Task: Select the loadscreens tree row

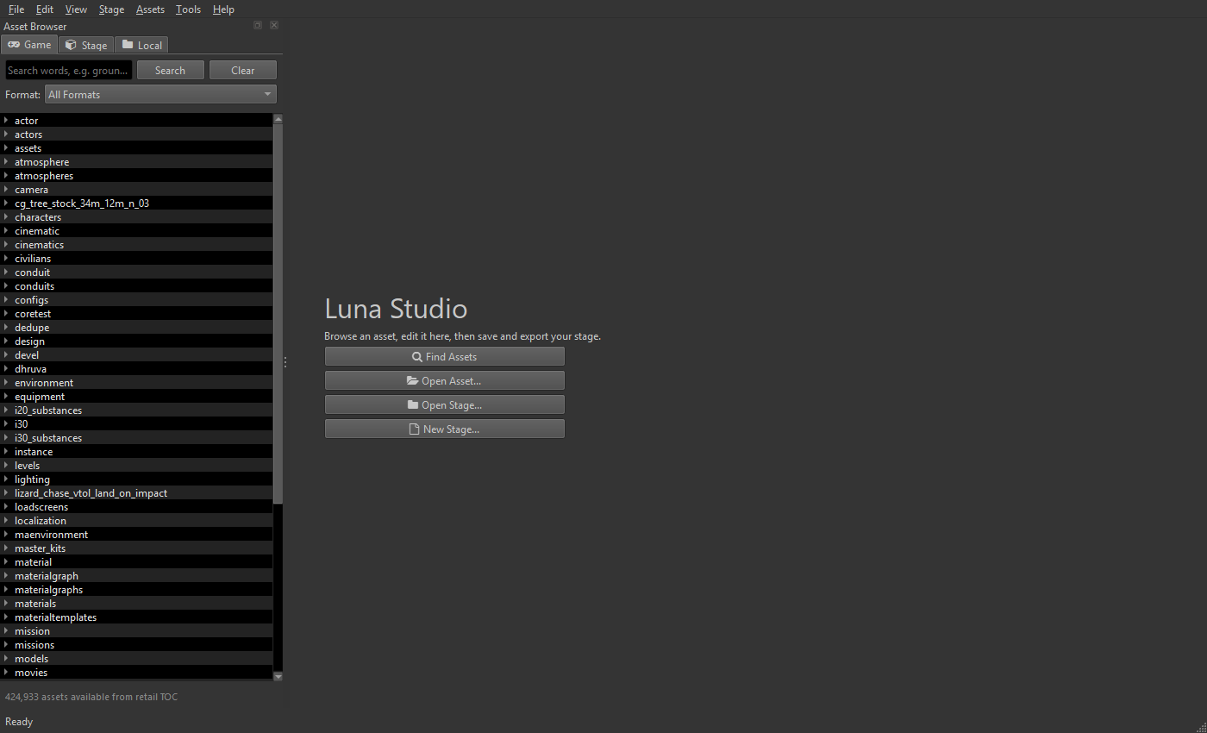Action: [x=136, y=507]
